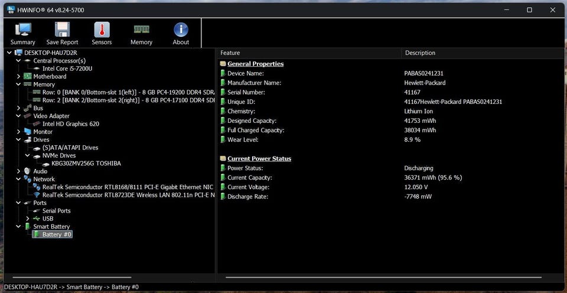This screenshot has width=567, height=293.
Task: Click Current Voltage value 12.050 V
Action: [x=416, y=187]
